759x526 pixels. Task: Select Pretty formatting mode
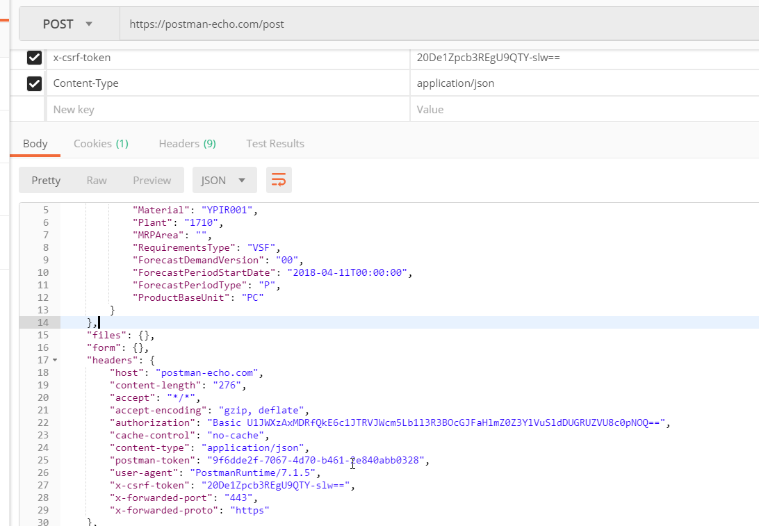pos(46,179)
